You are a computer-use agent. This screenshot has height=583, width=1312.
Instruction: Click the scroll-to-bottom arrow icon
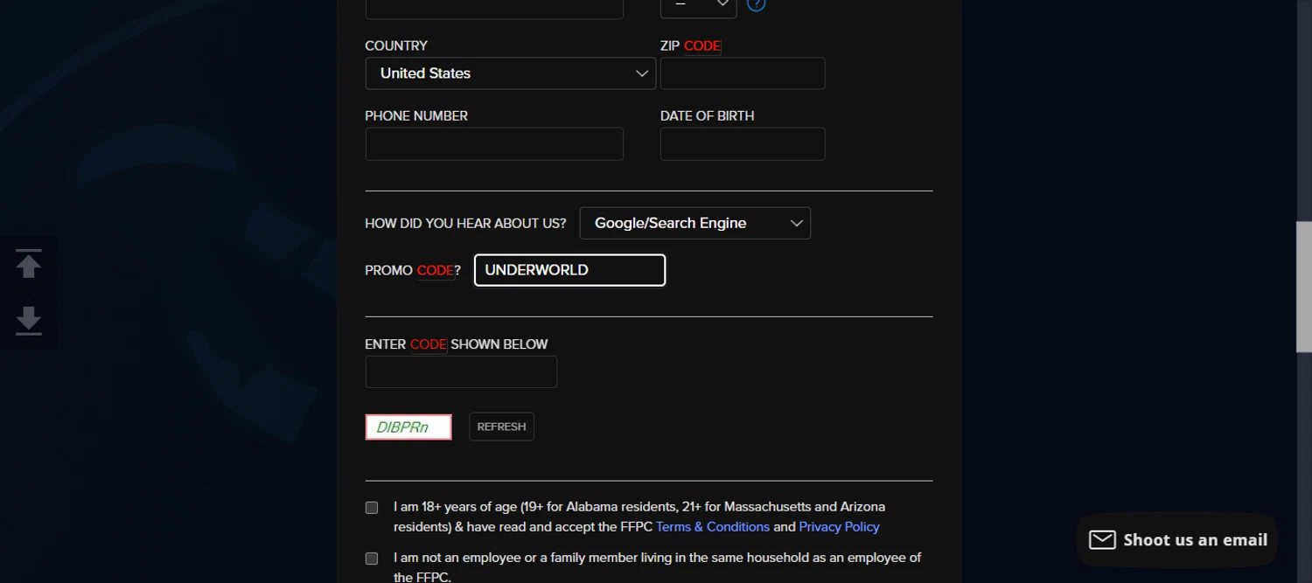tap(29, 321)
